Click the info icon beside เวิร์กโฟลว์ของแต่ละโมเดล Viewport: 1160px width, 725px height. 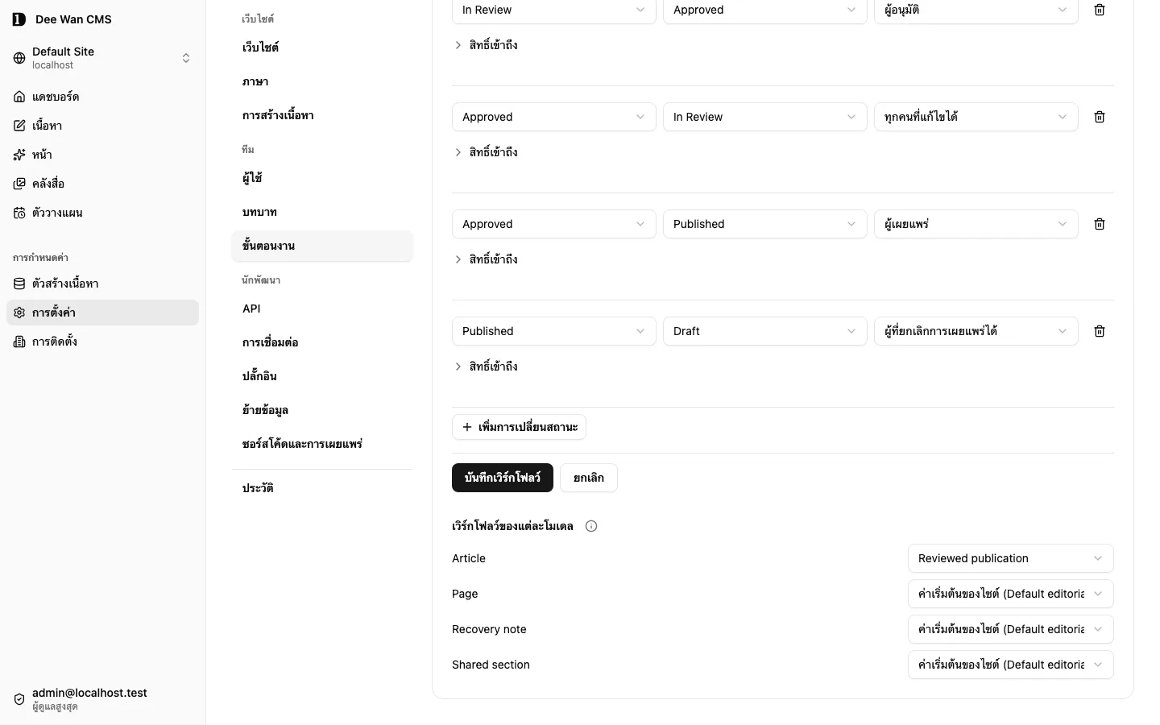coord(591,526)
